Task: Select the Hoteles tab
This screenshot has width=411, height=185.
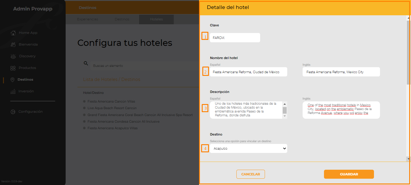Action: (x=156, y=19)
